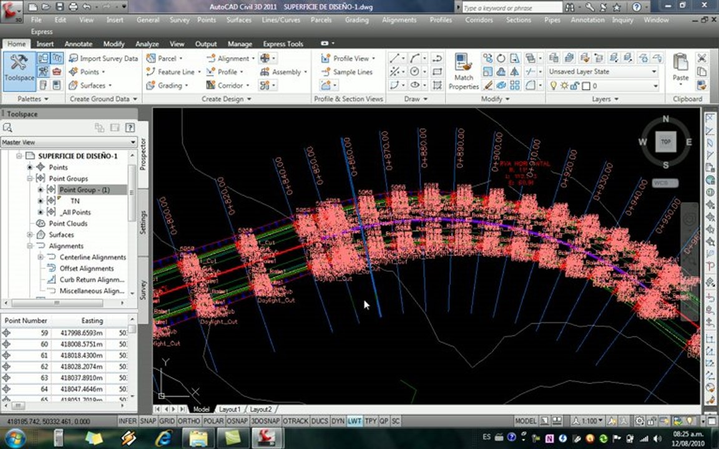Open the Prospector tab in Toolspace

[142, 155]
